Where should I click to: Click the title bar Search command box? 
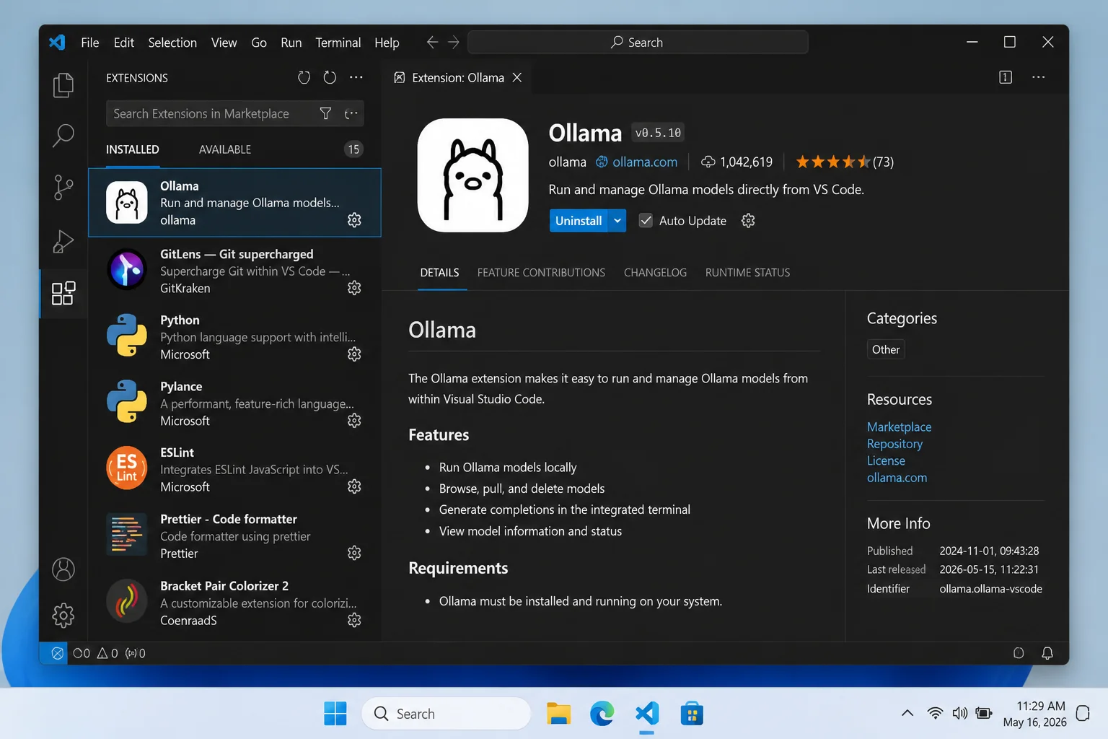(x=638, y=43)
